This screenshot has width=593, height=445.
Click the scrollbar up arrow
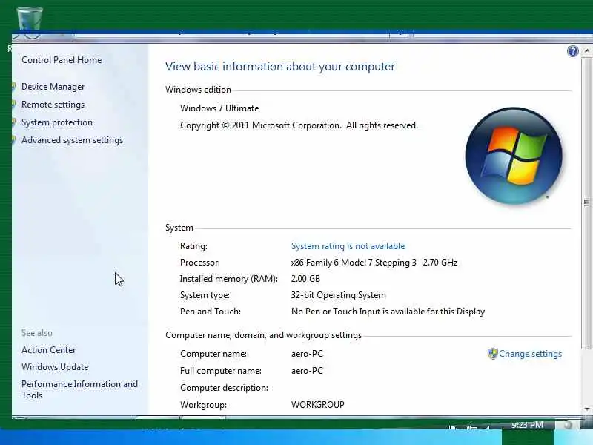(586, 50)
